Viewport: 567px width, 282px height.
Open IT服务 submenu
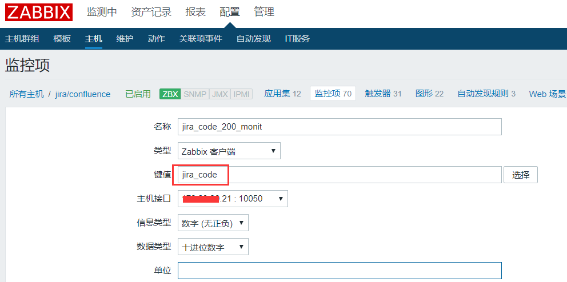coord(297,39)
